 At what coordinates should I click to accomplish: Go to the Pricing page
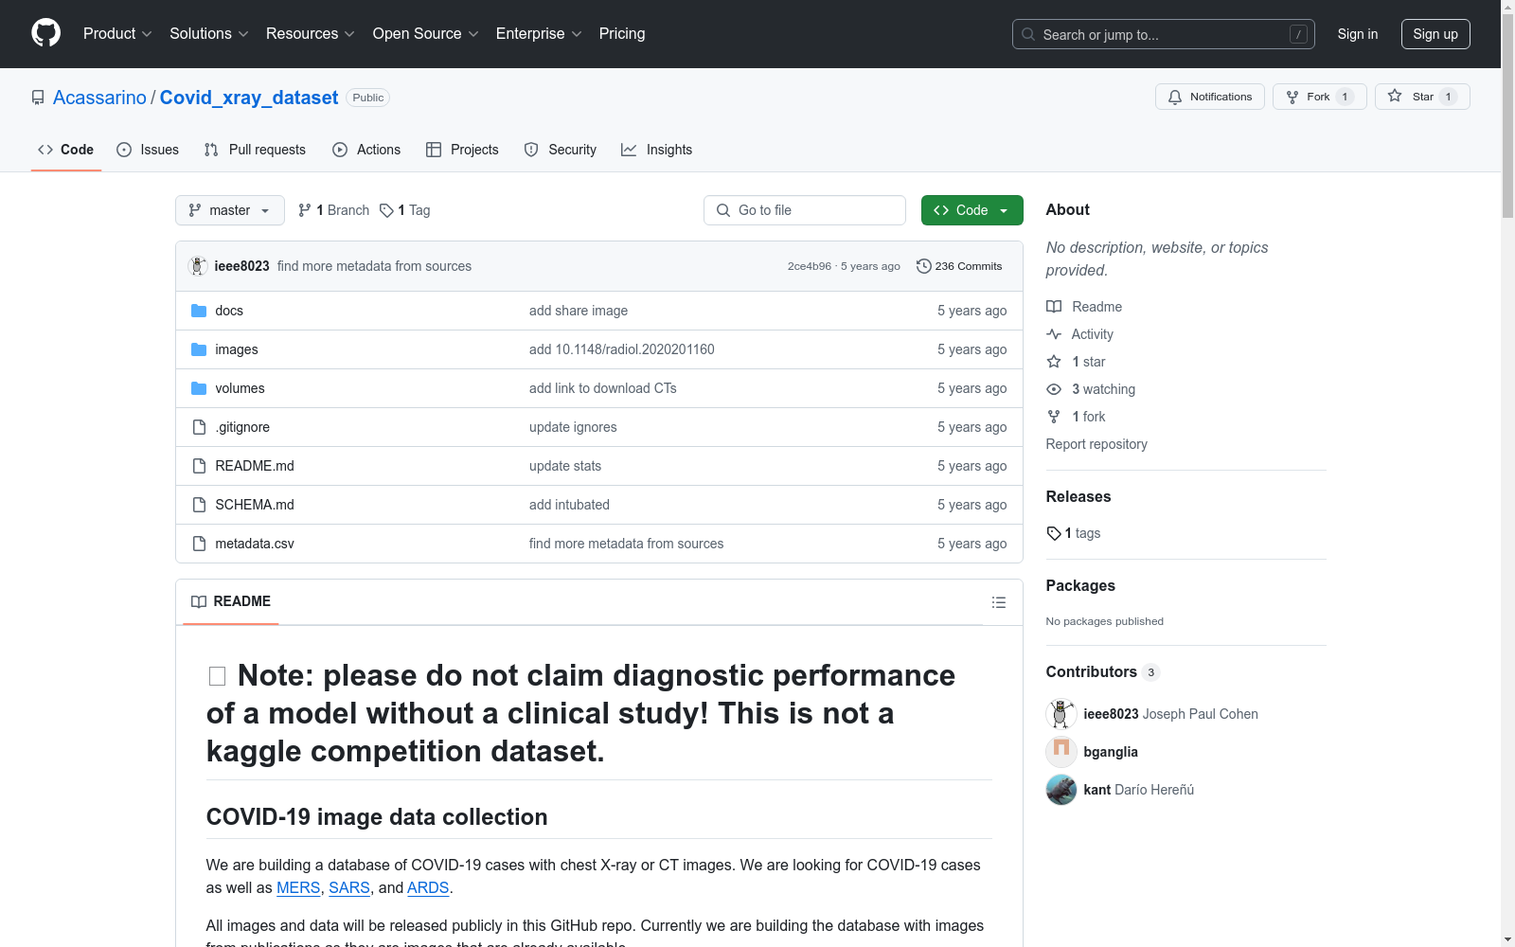point(622,34)
